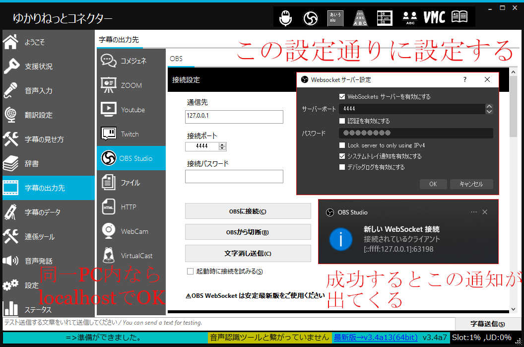
Task: Dismiss the OBS Studio notification
Action: (x=485, y=212)
